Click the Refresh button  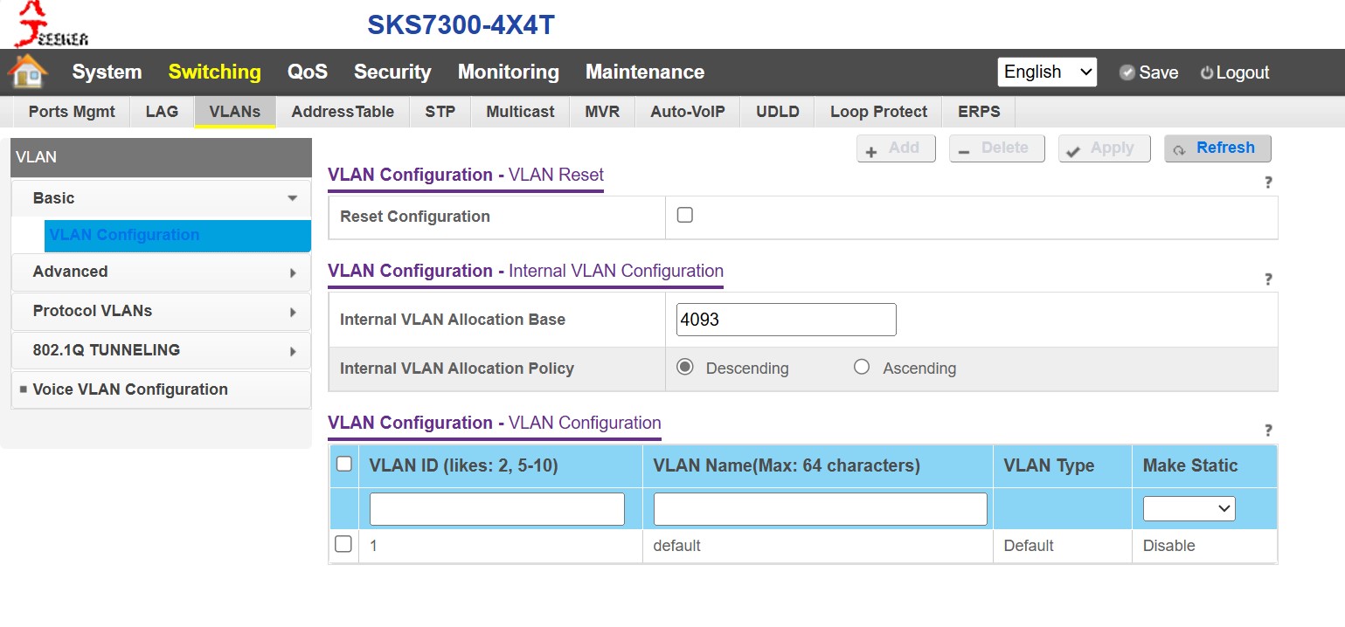click(1217, 148)
